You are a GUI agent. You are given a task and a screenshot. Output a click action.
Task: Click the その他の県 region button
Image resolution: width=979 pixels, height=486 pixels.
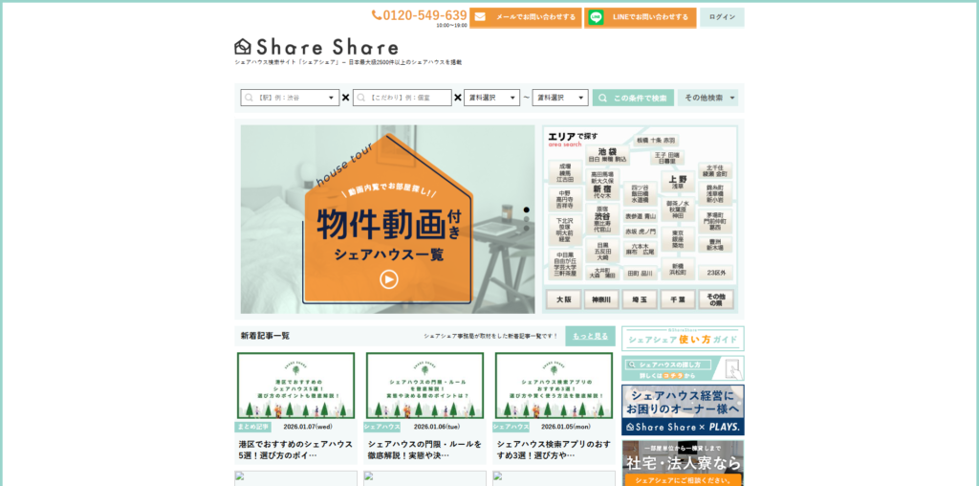pos(715,299)
